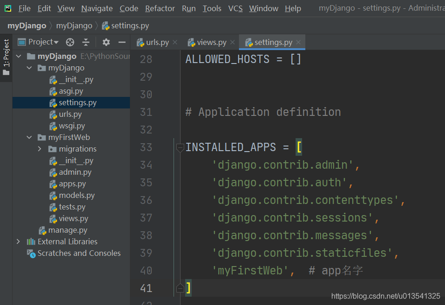Click the Scratches and Consoles icon
Image resolution: width=445 pixels, height=305 pixels.
point(31,254)
